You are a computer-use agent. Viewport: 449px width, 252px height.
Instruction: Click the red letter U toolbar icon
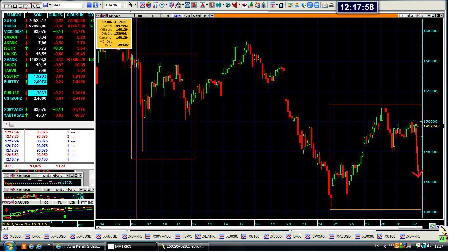212,5
